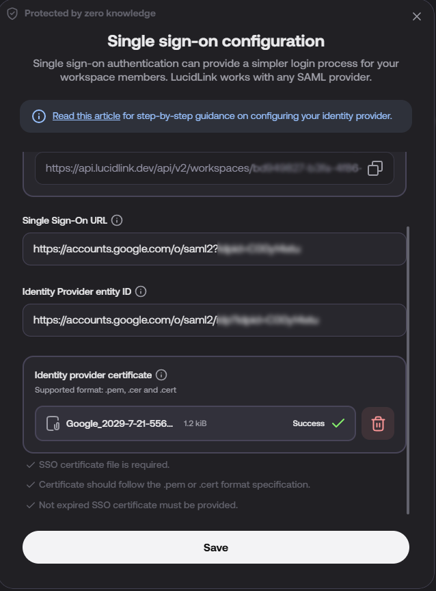The height and width of the screenshot is (591, 436).
Task: Focus the Single Sign-On URL input field
Action: click(x=214, y=249)
